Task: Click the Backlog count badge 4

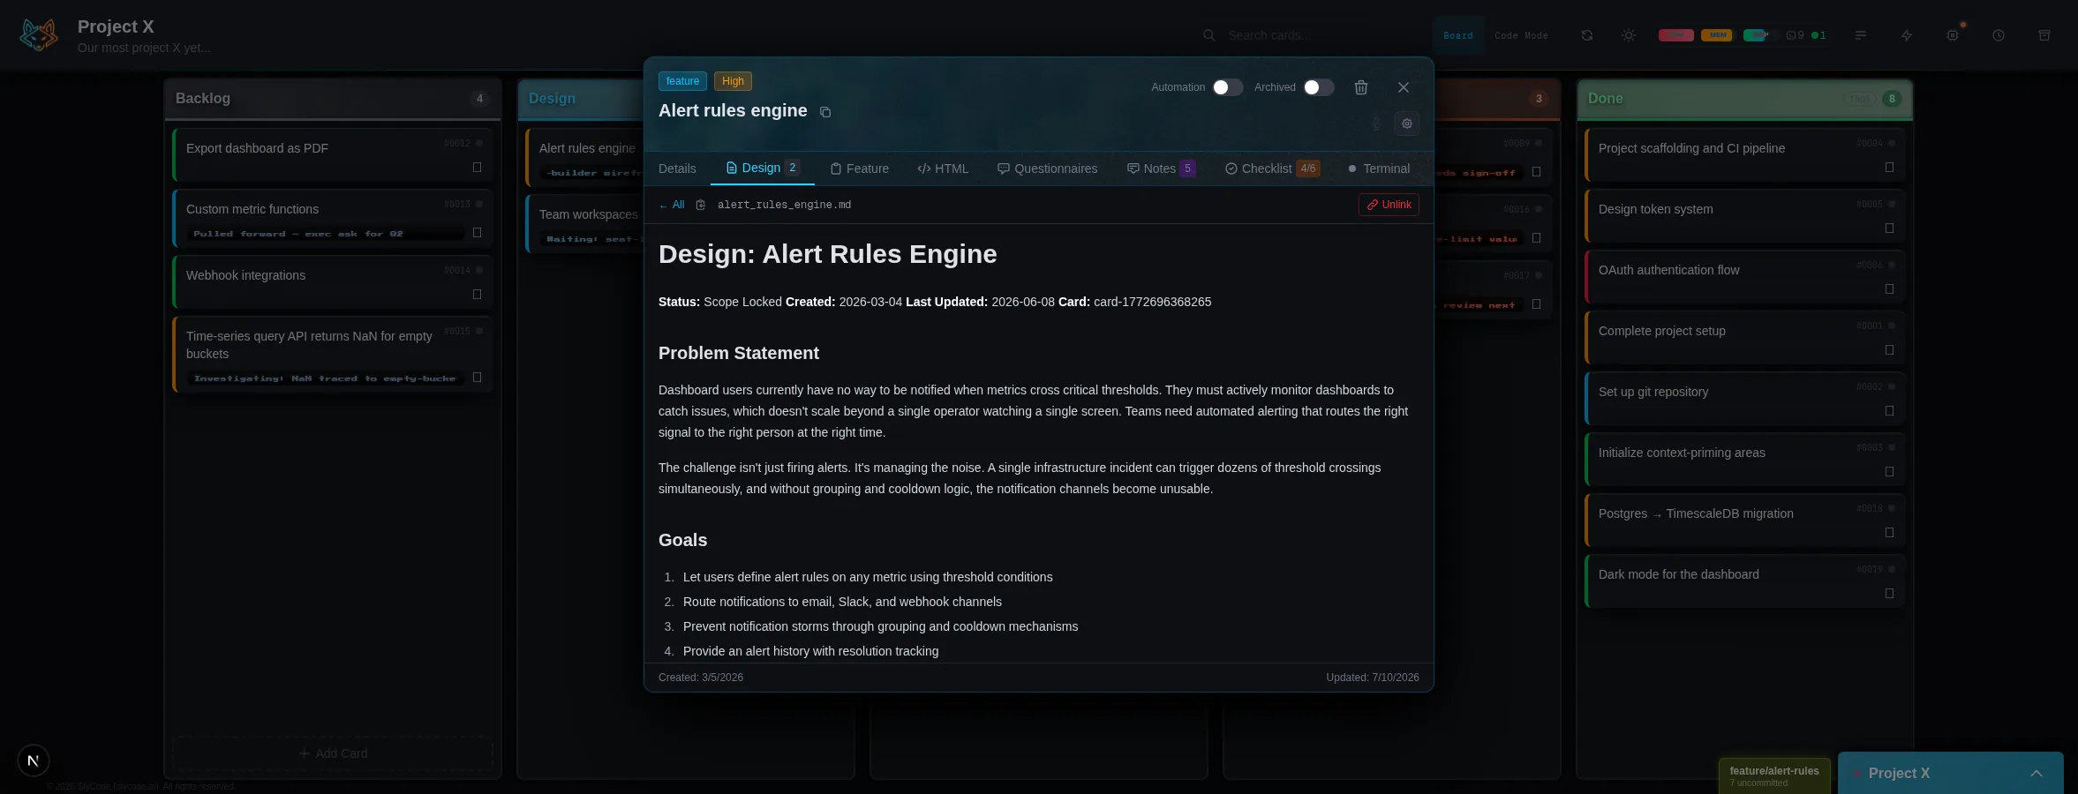Action: 479,99
